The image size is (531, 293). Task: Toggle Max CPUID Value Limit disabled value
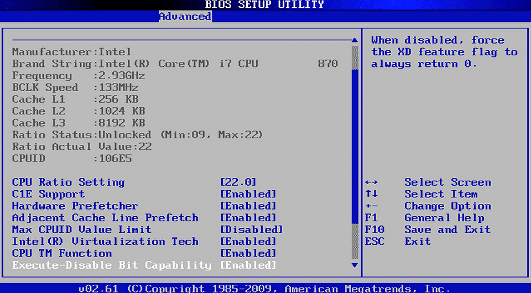click(x=251, y=229)
